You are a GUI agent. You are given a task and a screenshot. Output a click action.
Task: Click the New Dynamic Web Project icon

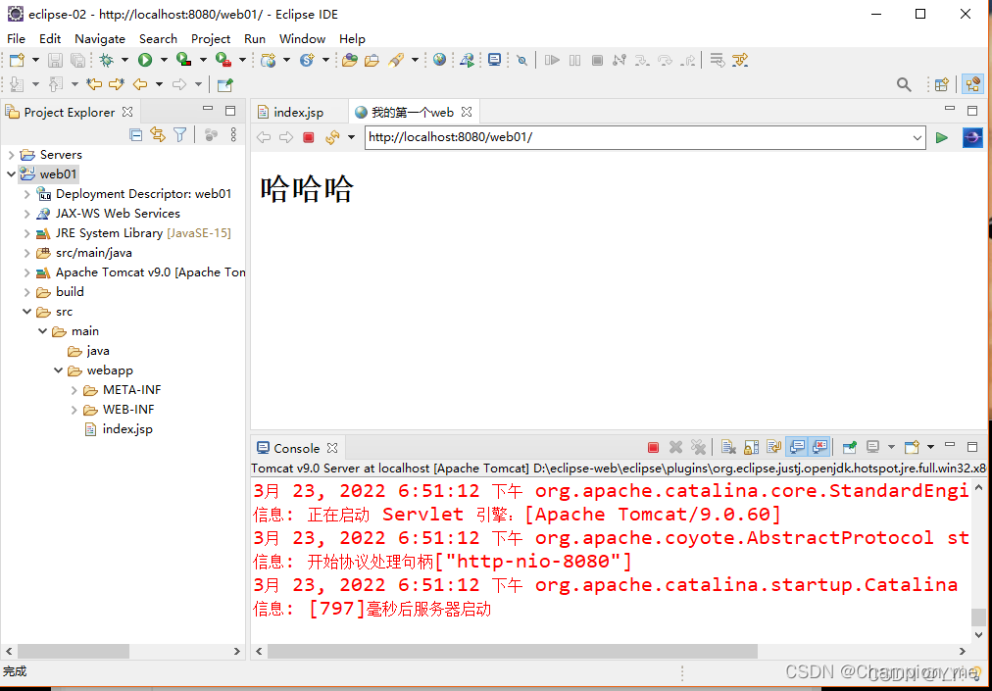pos(269,60)
